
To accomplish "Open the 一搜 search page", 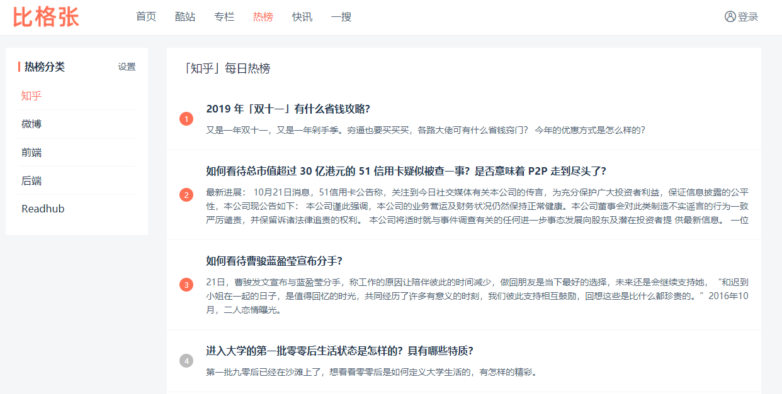I will click(341, 17).
